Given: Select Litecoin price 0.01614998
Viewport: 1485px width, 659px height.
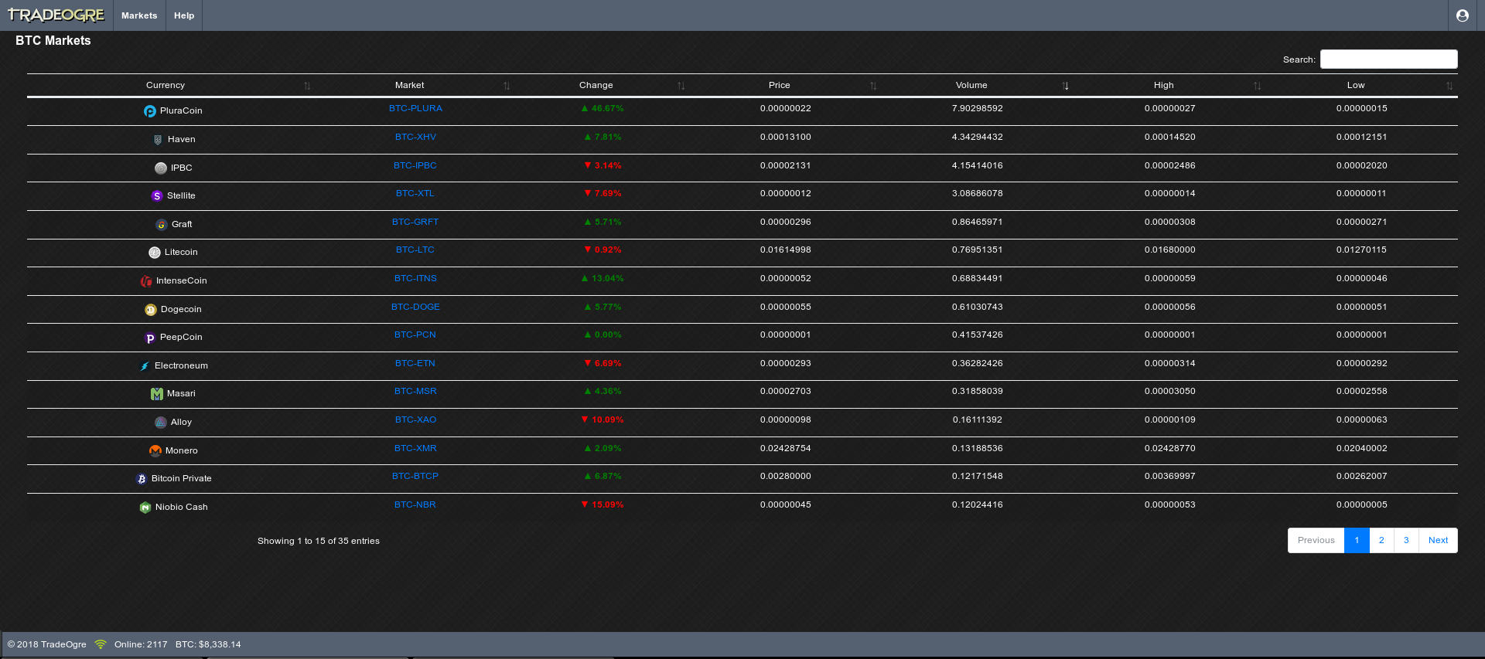Looking at the screenshot, I should tap(786, 250).
